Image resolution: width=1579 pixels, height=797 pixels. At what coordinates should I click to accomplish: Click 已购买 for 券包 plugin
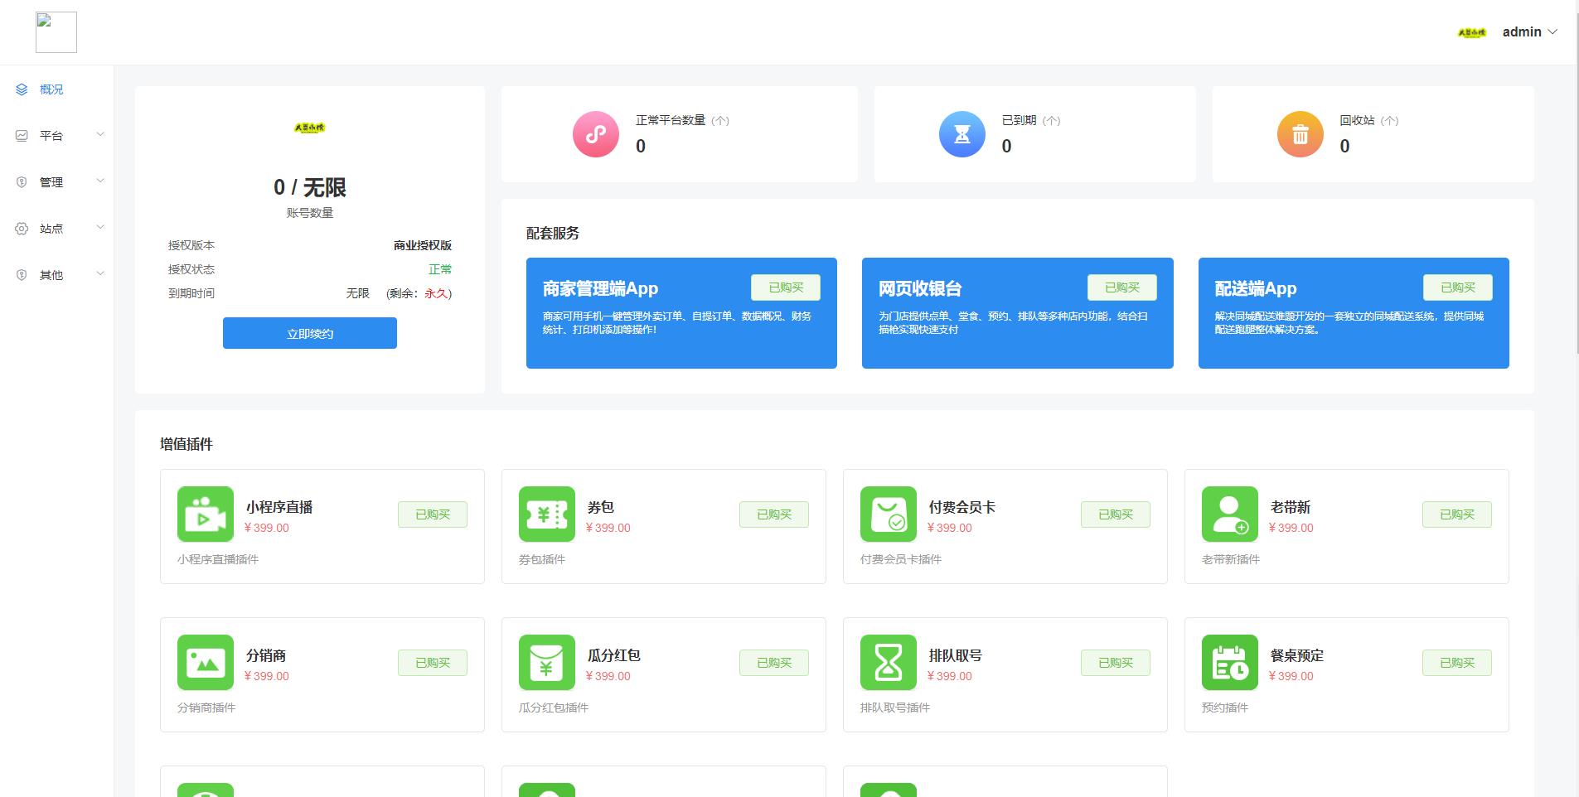point(774,514)
